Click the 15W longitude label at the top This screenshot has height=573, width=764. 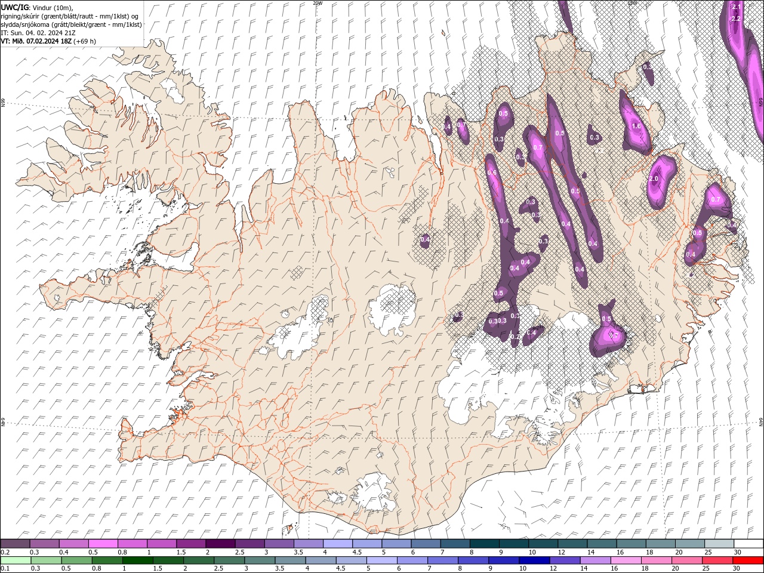click(x=633, y=3)
